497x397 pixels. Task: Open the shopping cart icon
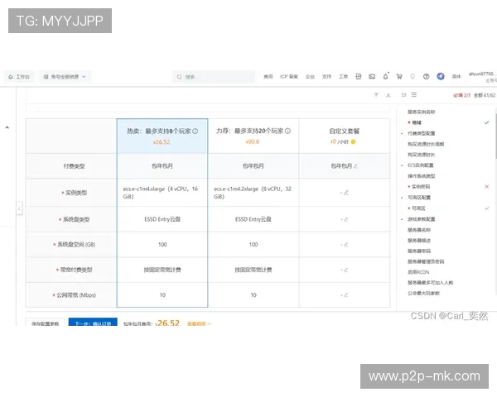click(399, 77)
